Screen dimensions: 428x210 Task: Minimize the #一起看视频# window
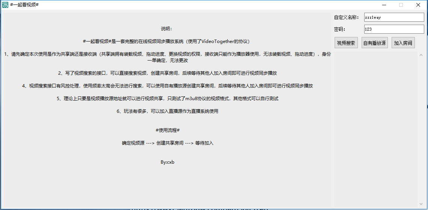(384, 5)
